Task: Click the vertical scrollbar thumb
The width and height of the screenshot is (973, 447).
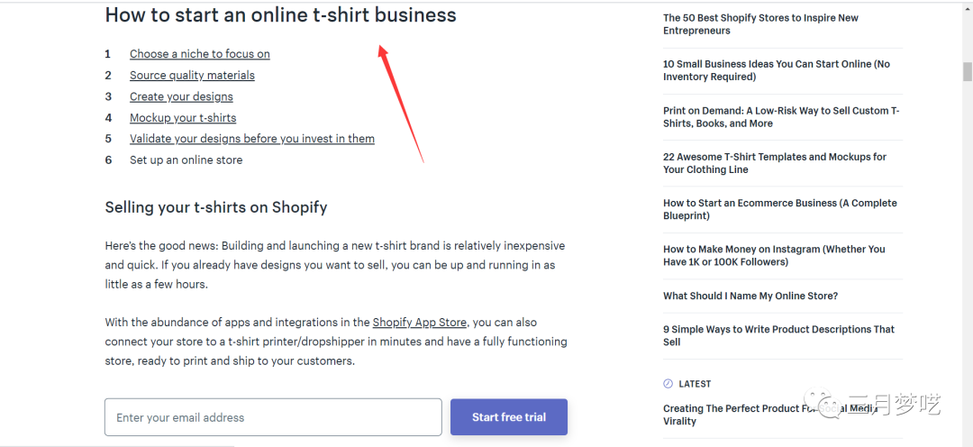Action: pos(967,71)
